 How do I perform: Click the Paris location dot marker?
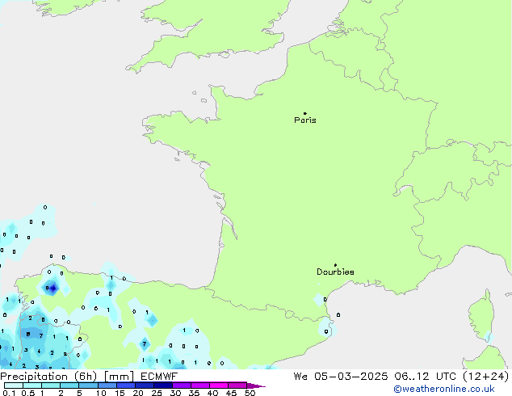(x=305, y=113)
